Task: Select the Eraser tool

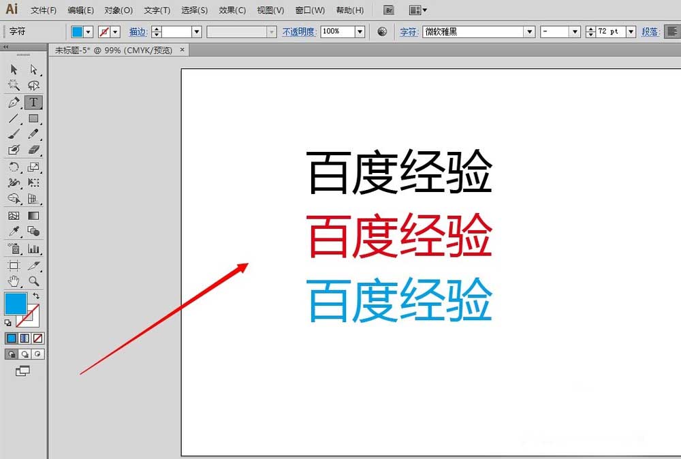Action: [x=33, y=150]
